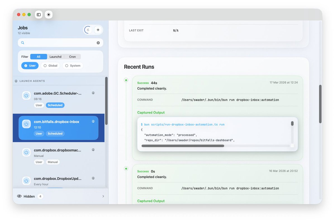The height and width of the screenshot is (221, 335).
Task: Click Scheduled tag on com.bitfalls.dropbox-inbox
Action: tap(55, 134)
